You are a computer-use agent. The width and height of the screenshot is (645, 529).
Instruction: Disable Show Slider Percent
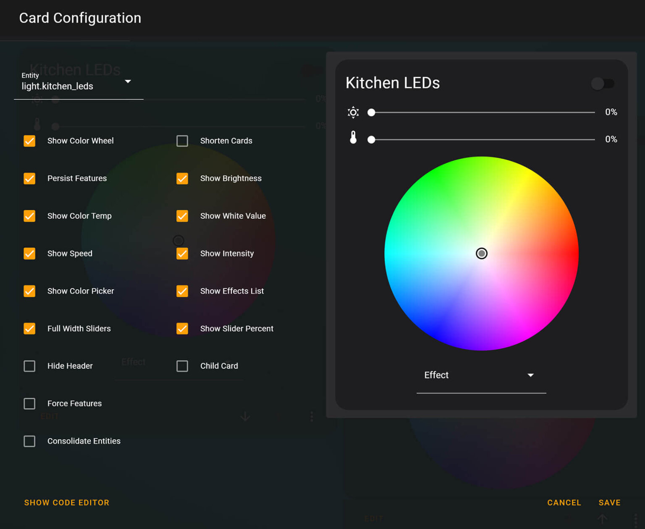coord(182,329)
